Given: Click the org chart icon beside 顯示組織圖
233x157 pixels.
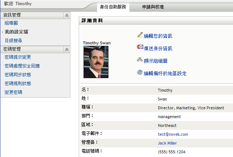Looking at the screenshot, I should pos(140,59).
